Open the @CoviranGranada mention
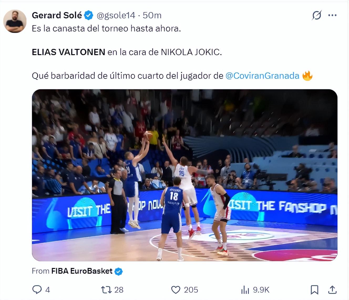Image resolution: width=349 pixels, height=300 pixels. click(x=262, y=76)
